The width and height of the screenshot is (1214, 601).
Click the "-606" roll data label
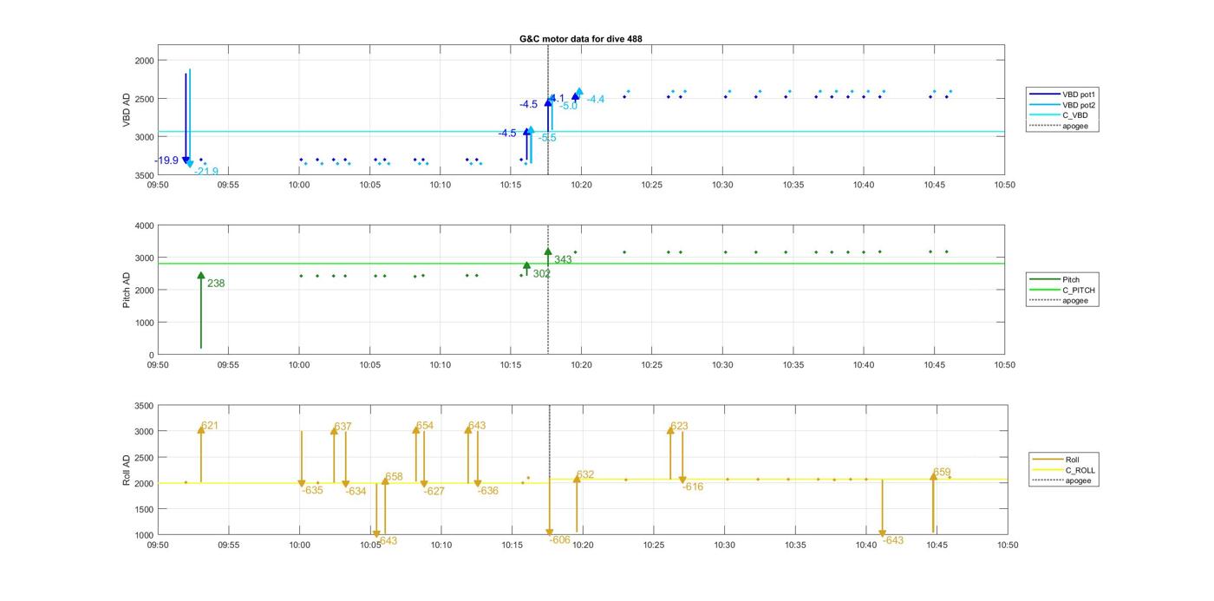(560, 540)
